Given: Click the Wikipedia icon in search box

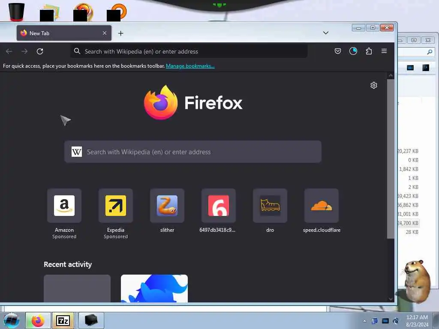Looking at the screenshot, I should pyautogui.click(x=77, y=152).
